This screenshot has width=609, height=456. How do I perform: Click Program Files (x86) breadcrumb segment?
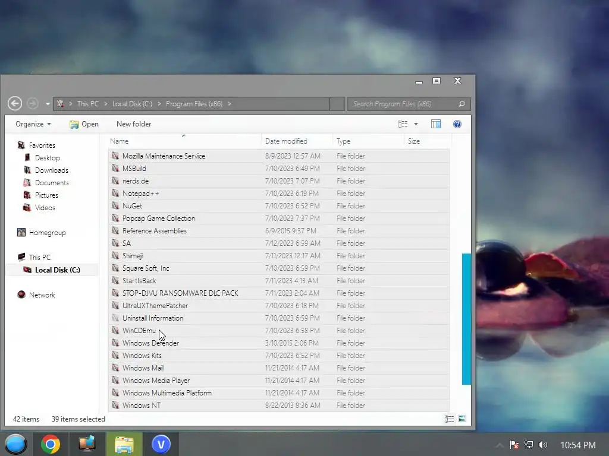(194, 104)
